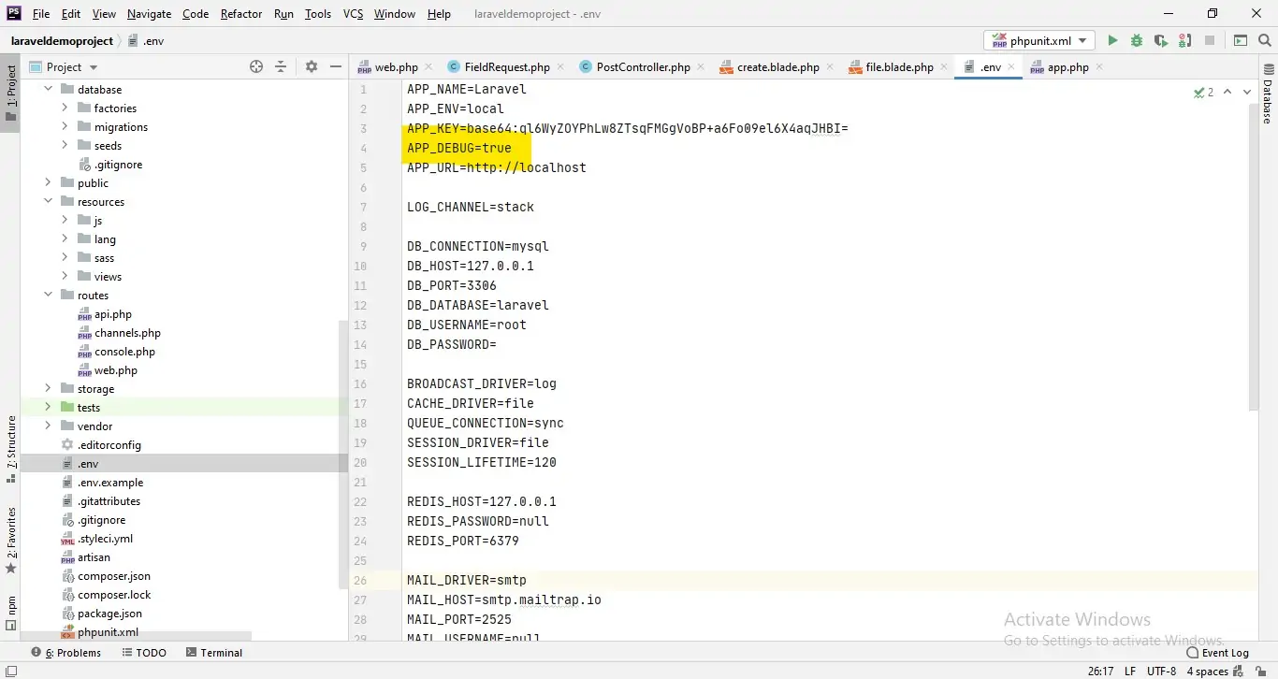Toggle the TODO tool window

pos(144,652)
